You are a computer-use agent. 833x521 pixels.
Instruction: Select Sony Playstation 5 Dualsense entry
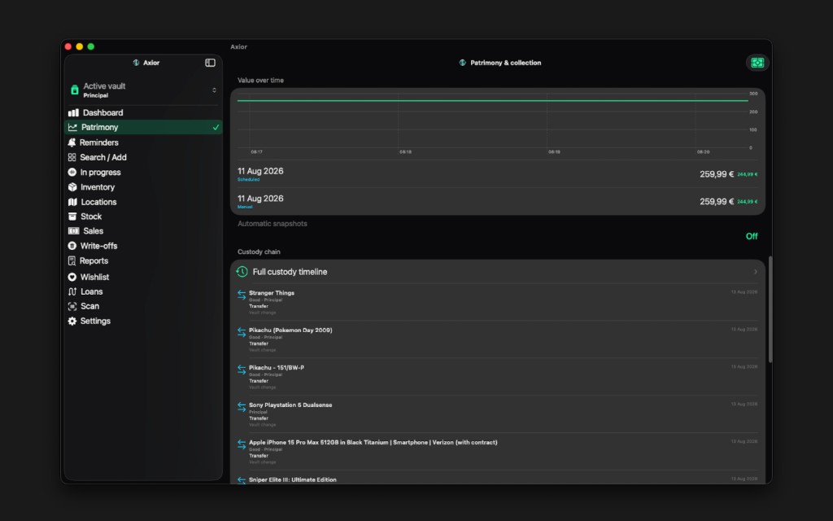pyautogui.click(x=498, y=414)
